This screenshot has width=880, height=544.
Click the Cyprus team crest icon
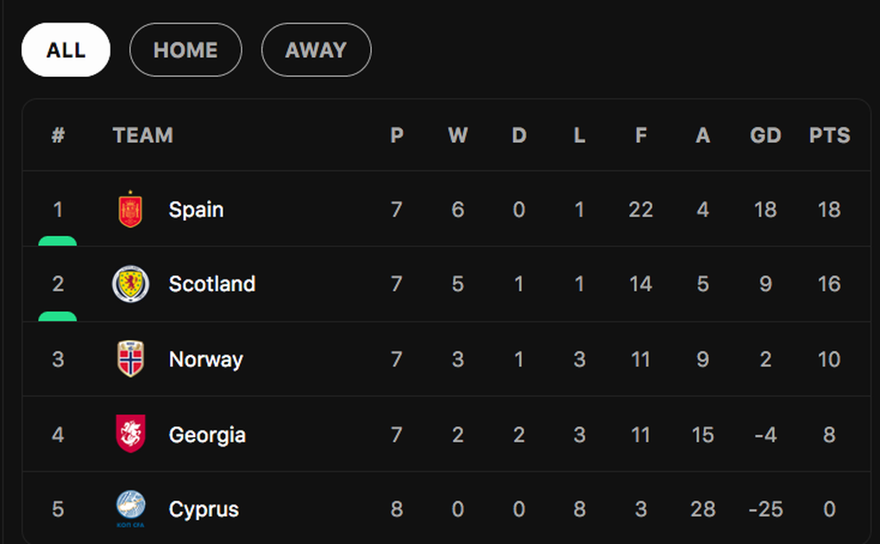coord(130,509)
